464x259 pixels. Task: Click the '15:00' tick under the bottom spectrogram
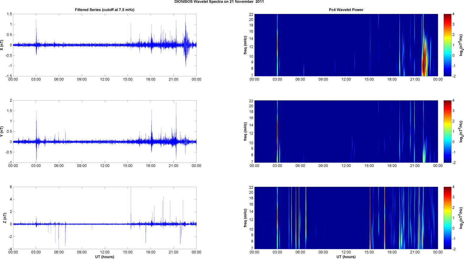pos(369,252)
